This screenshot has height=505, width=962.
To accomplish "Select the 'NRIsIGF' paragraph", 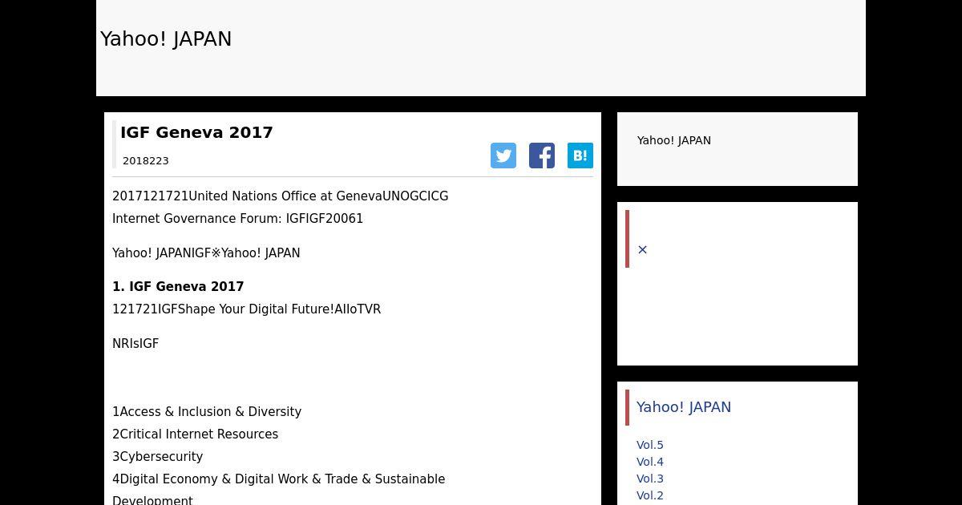I will coord(135,344).
